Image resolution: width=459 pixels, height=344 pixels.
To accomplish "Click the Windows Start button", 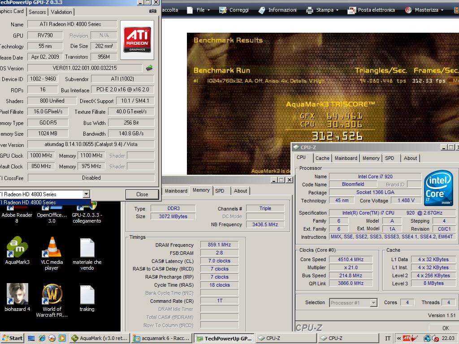I will pos(12,339).
